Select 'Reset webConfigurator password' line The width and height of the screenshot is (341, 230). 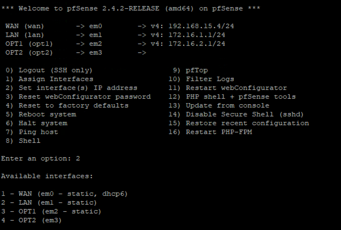(x=78, y=97)
